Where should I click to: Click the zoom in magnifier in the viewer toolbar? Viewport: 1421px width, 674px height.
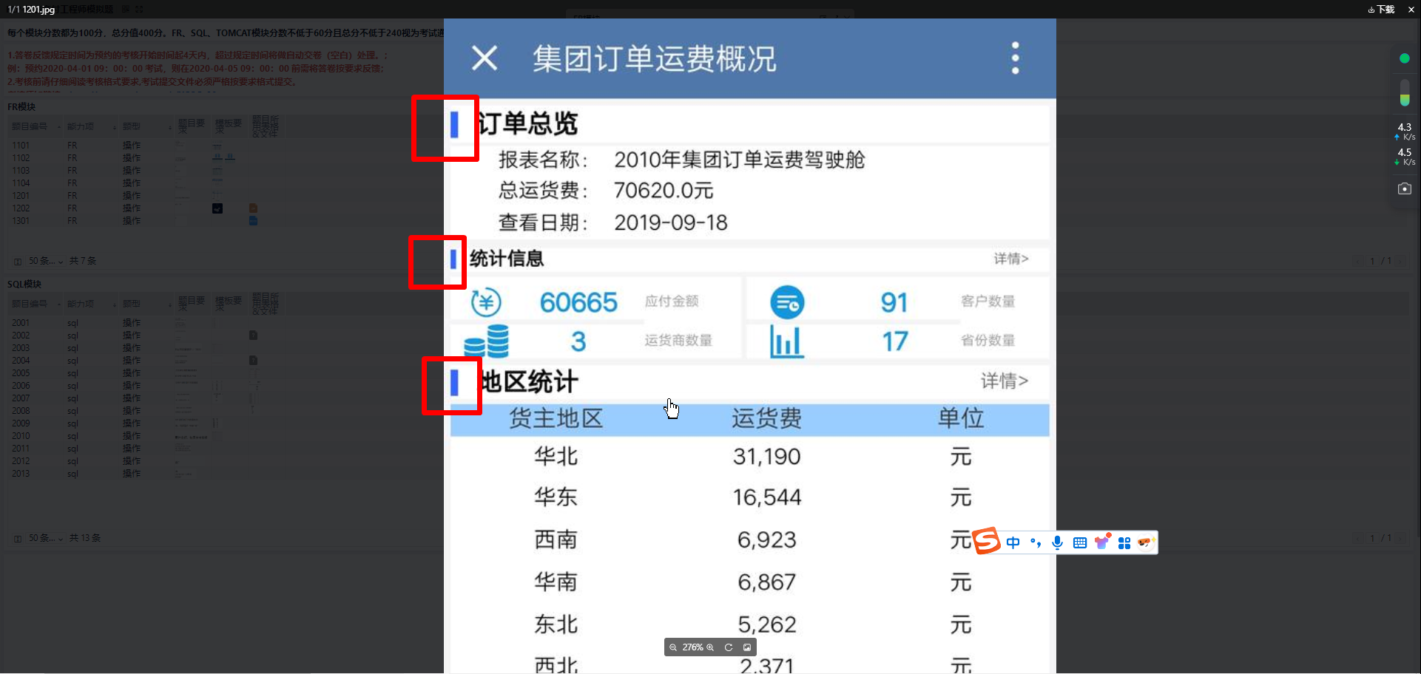[x=710, y=647]
